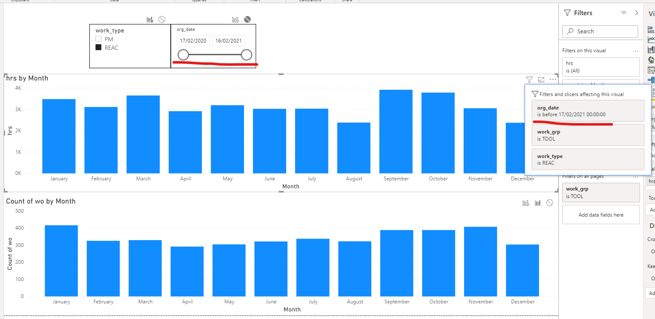655x319 pixels.
Task: Click the funnel icon on hrs by Month chart
Action: tap(529, 79)
